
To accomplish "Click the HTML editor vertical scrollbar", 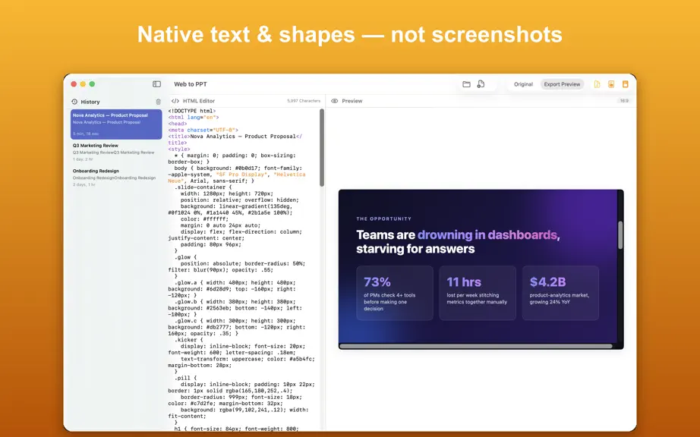I will pos(322,148).
